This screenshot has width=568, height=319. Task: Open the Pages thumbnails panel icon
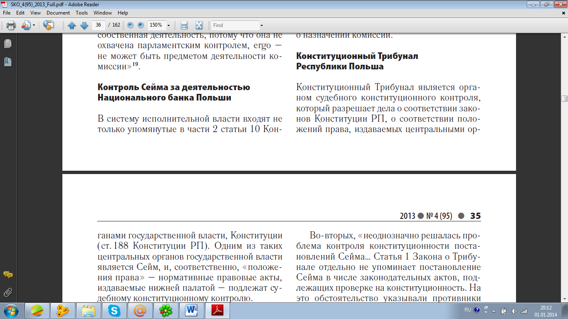(8, 44)
